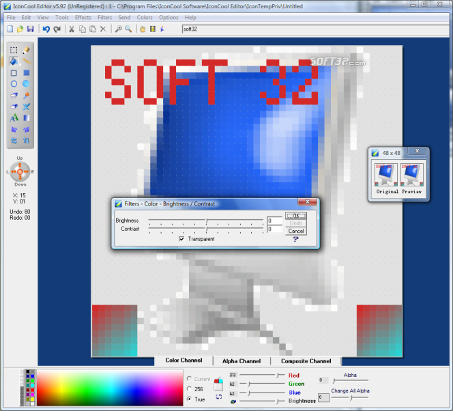Select the hollow rectangle tool
Image resolution: width=453 pixels, height=411 pixels.
coord(14,73)
